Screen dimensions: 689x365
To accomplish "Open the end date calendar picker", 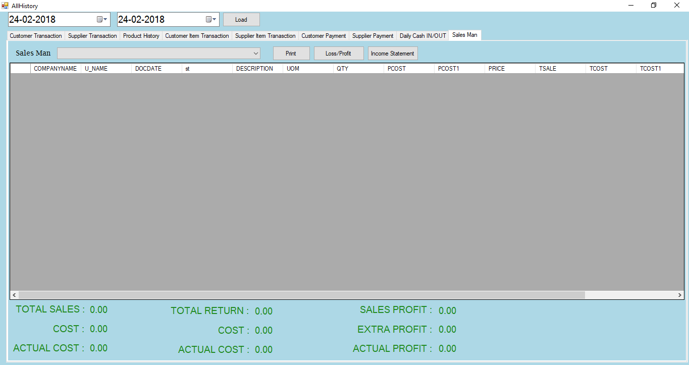I will click(211, 20).
